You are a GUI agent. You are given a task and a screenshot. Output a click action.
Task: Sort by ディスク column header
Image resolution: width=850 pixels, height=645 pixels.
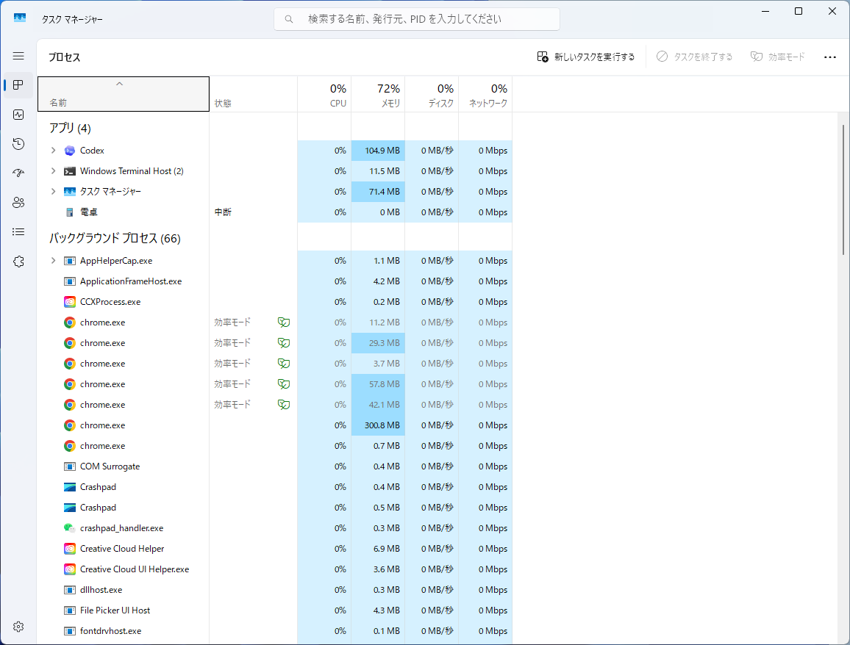click(432, 94)
